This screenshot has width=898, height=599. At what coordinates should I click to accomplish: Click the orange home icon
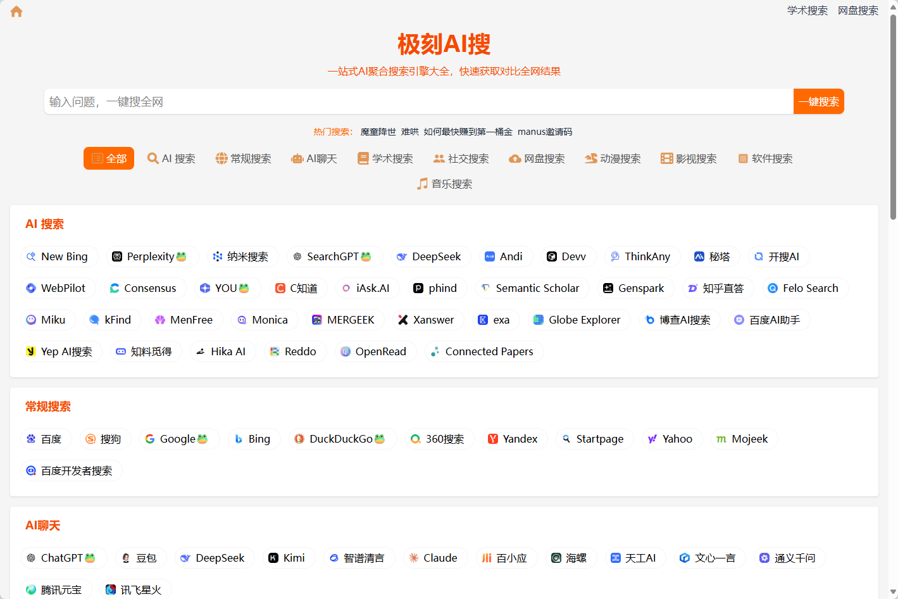pos(16,11)
